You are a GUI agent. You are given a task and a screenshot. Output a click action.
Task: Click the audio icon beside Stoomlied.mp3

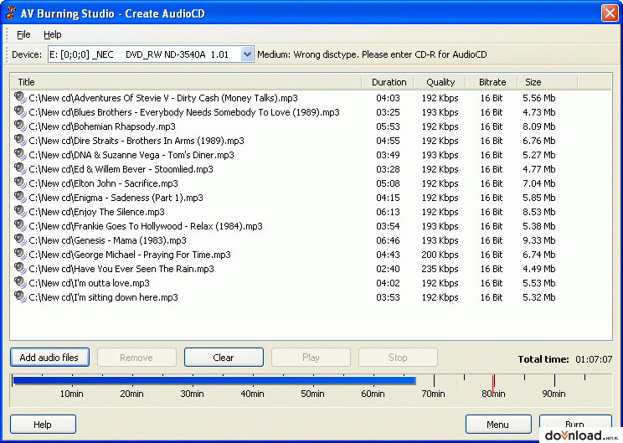click(x=19, y=169)
